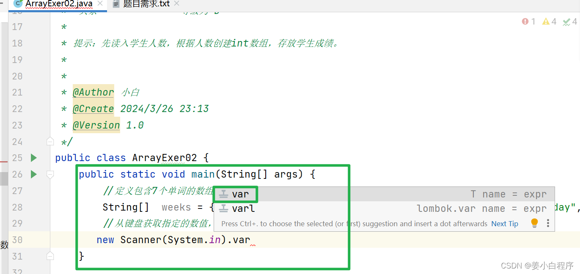Click the hint comment on line 18
Viewport: 580px width, 274px height.
coord(206,43)
